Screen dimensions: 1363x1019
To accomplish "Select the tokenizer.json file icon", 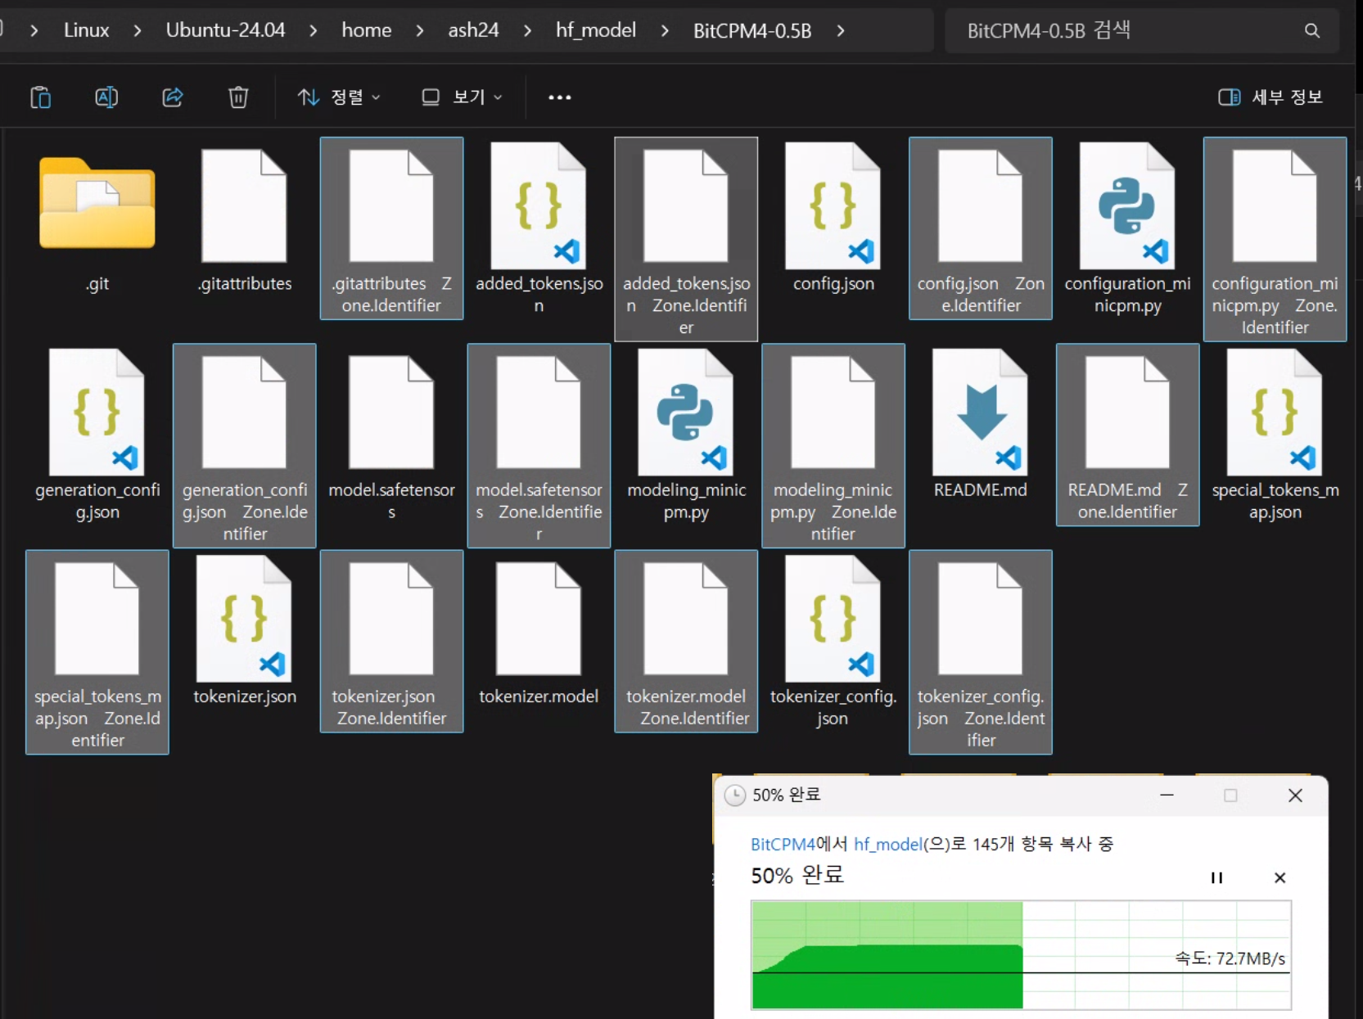I will click(245, 619).
